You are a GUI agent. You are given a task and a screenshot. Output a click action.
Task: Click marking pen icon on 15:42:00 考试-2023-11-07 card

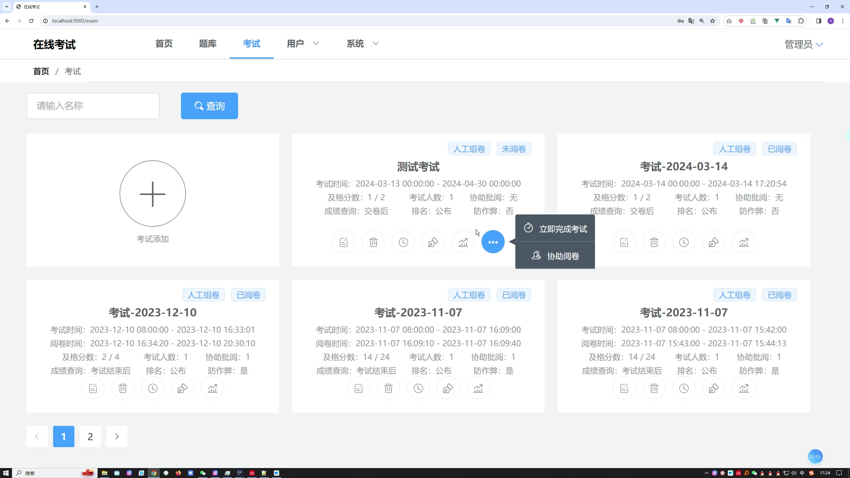click(x=714, y=388)
